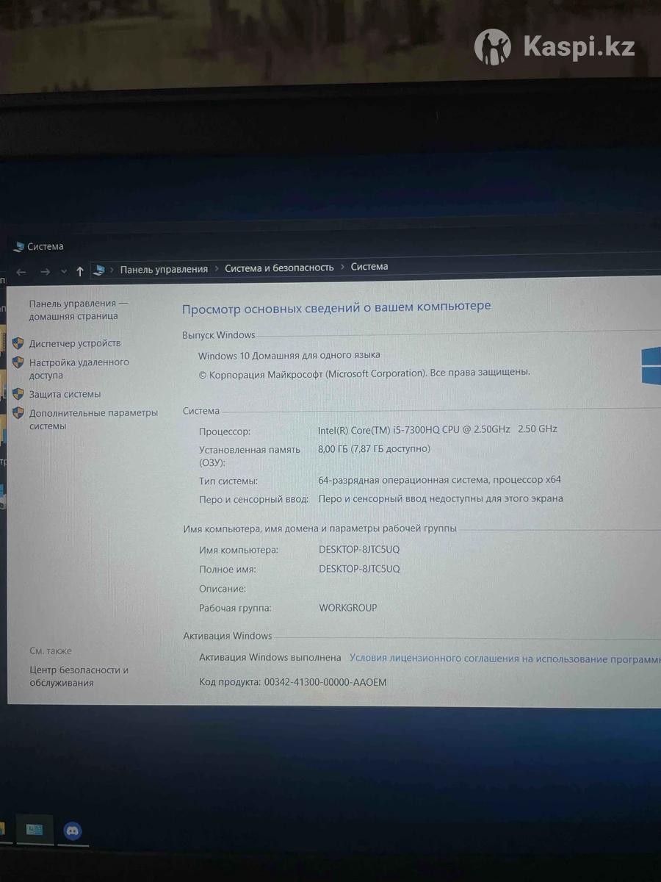The width and height of the screenshot is (661, 882).
Task: Click the Система breadcrumb in address bar
Action: 369,267
